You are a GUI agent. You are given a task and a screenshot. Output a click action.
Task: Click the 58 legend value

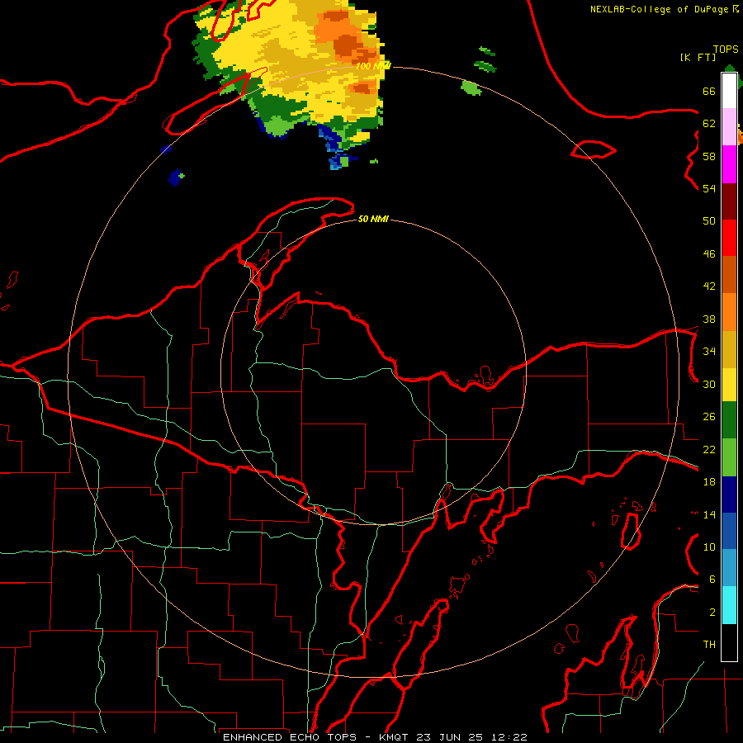(x=709, y=156)
